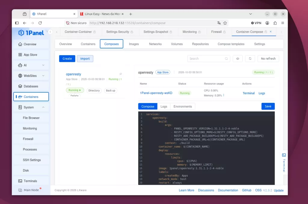Open the Logs tab beside Compose
Viewport: 308px width, 204px height.
(x=164, y=106)
